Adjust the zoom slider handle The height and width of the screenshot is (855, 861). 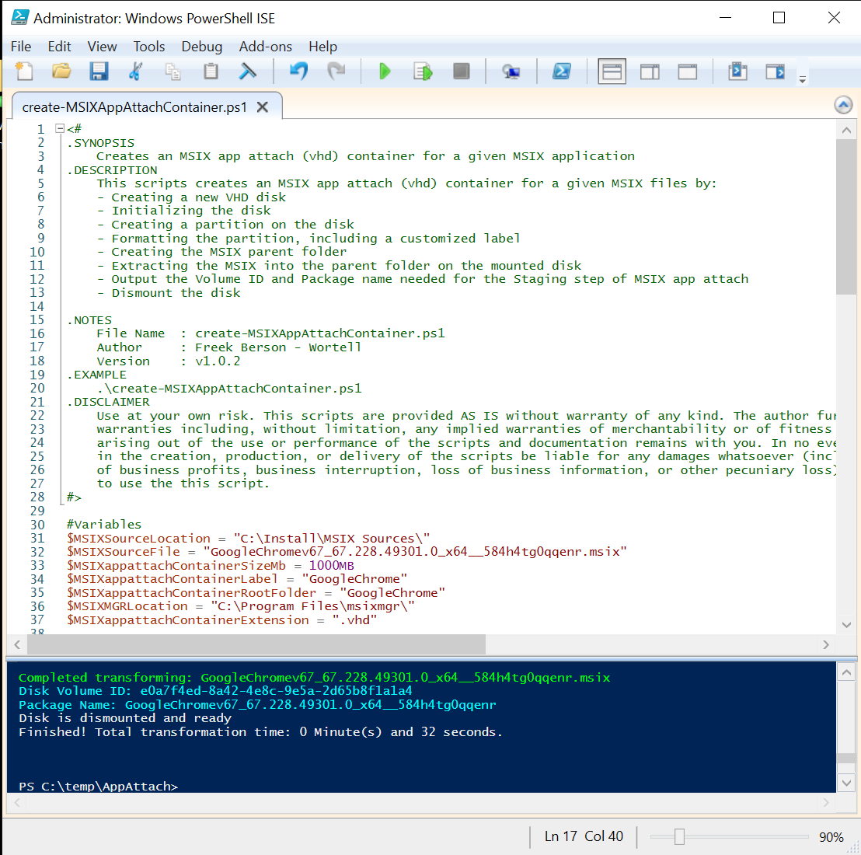coord(679,836)
